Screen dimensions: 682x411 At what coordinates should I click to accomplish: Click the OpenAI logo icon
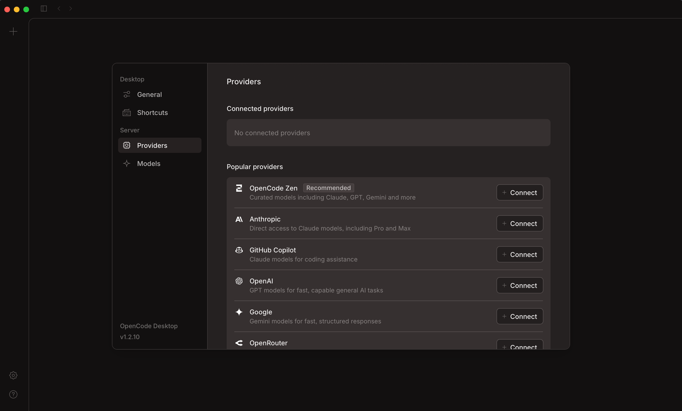click(x=239, y=281)
